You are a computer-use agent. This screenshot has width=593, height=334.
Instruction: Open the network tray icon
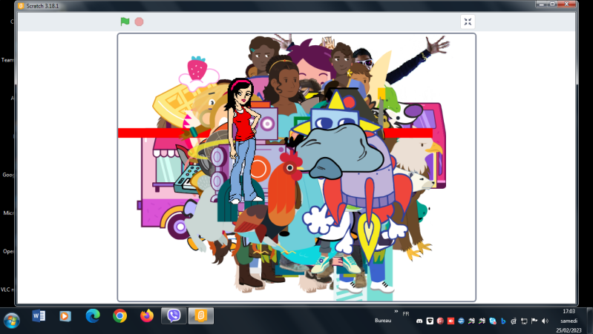(524, 321)
